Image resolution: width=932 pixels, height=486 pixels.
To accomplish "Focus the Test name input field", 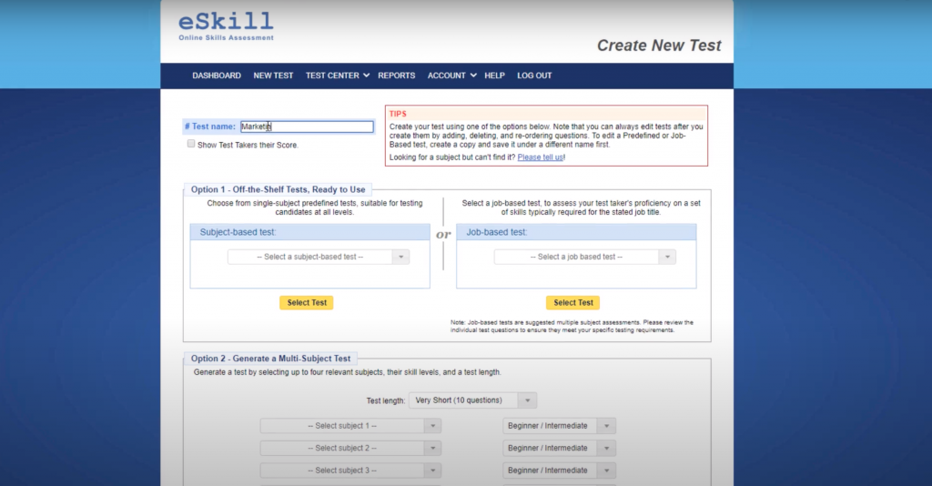I will (307, 127).
